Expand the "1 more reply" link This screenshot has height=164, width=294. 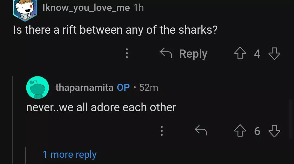[69, 154]
